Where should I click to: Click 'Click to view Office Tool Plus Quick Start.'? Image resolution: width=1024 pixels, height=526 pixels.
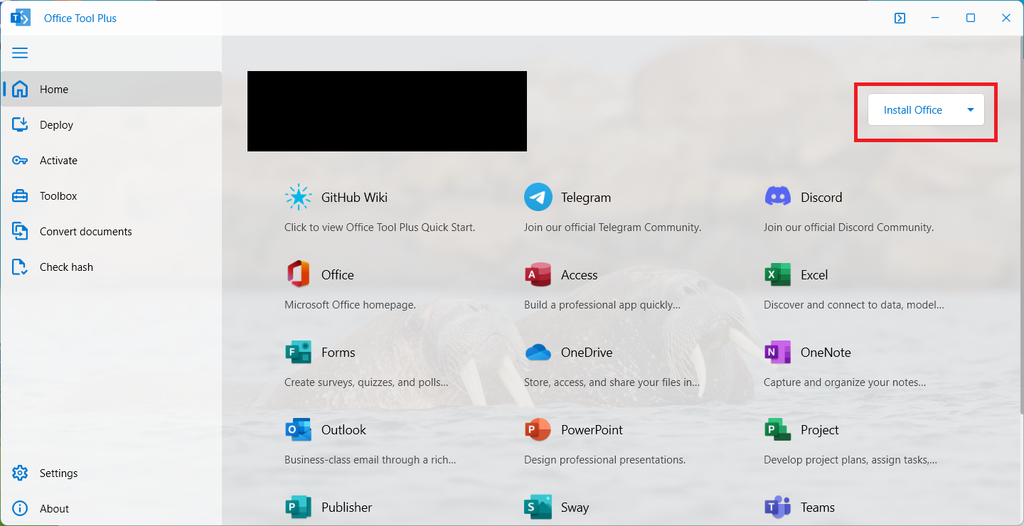[x=380, y=227]
